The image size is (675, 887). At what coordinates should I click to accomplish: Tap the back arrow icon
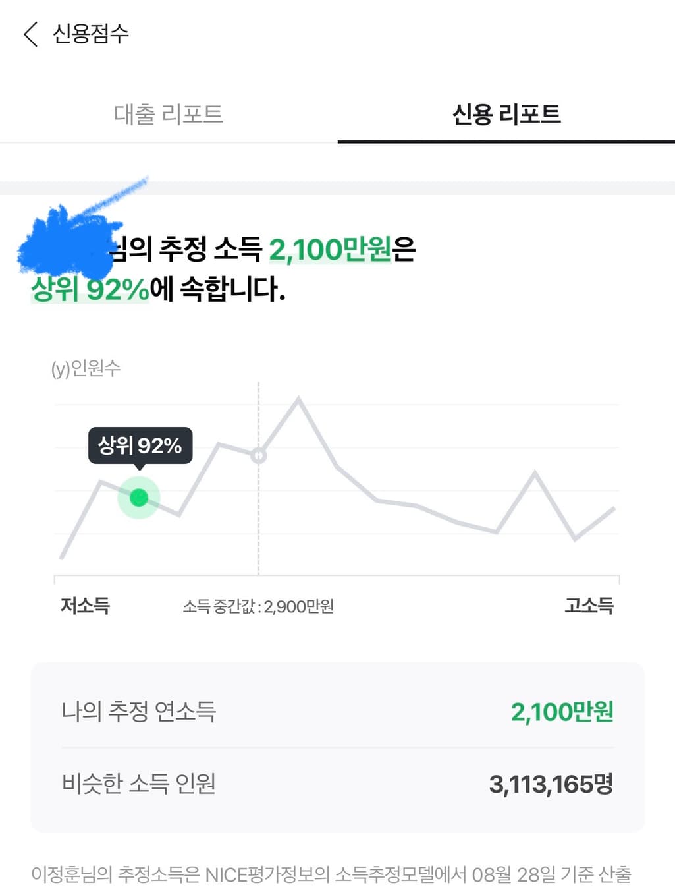(30, 34)
